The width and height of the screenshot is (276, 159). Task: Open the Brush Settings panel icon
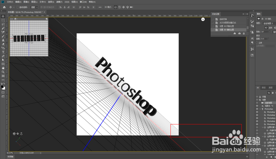click(x=252, y=22)
